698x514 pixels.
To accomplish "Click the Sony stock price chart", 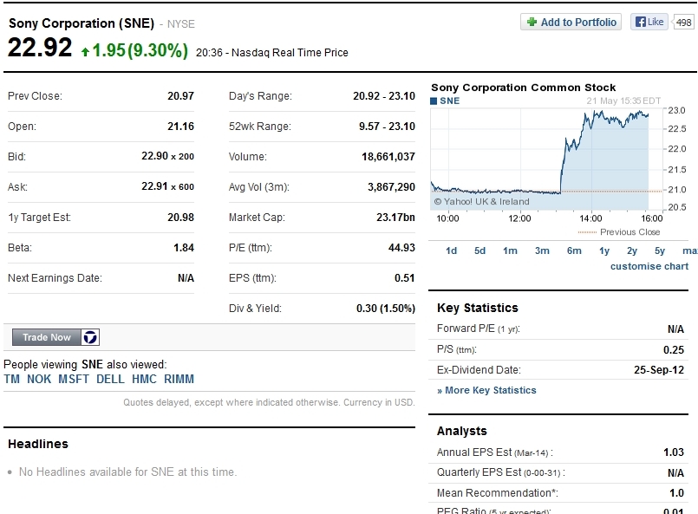I will pos(546,159).
